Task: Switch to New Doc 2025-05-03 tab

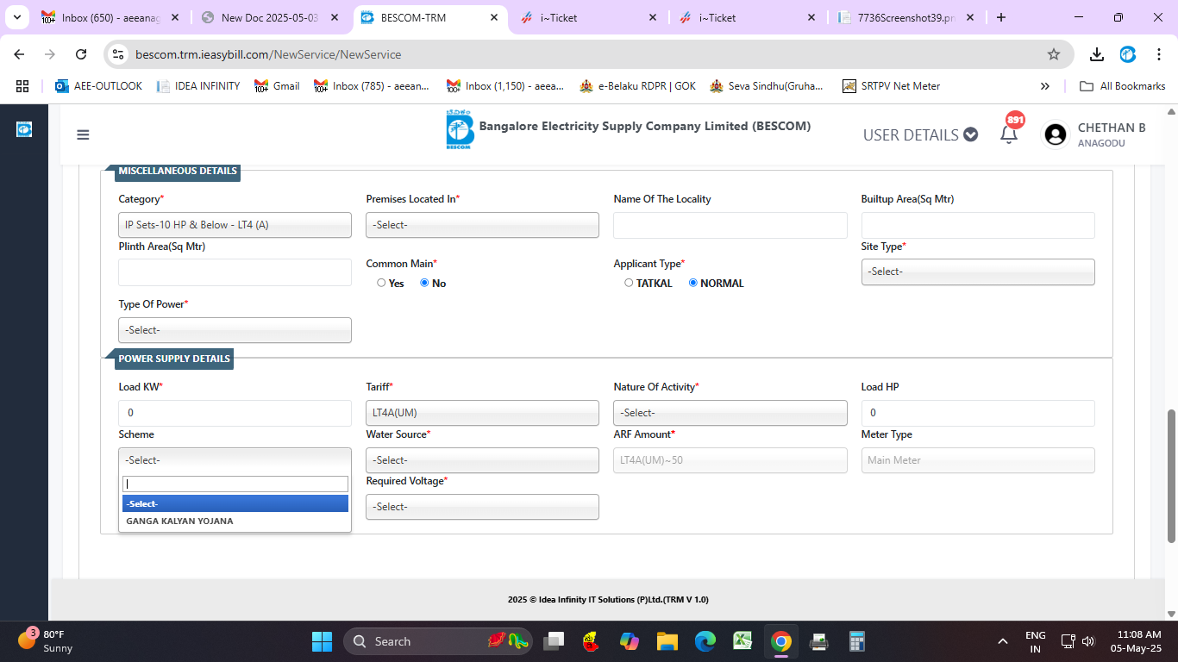Action: click(270, 17)
